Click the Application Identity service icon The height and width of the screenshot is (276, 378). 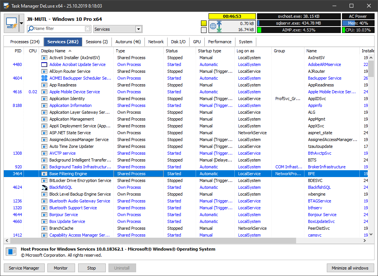click(44, 99)
